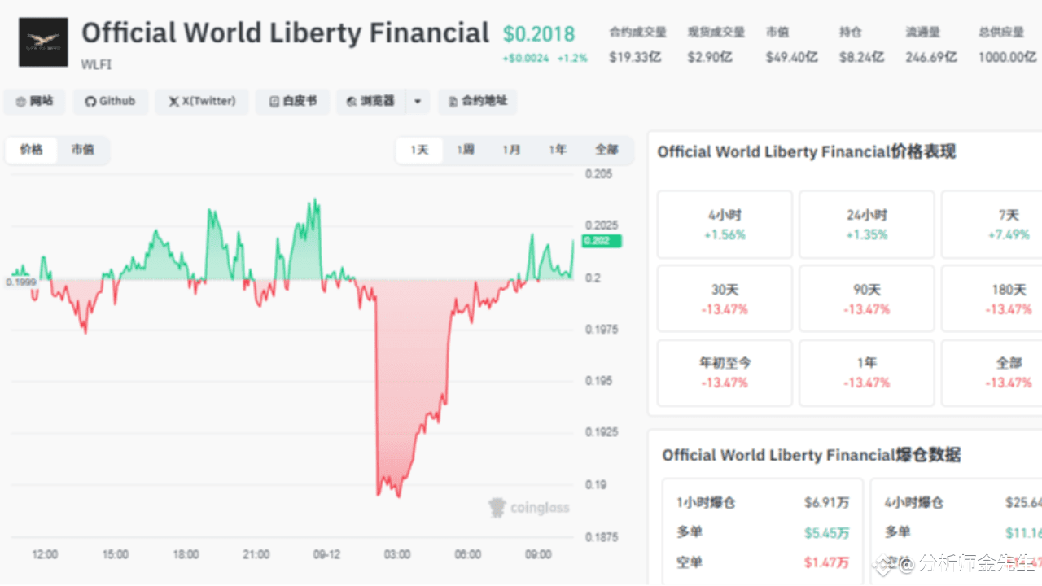Image resolution: width=1042 pixels, height=586 pixels.
Task: Click the 24小时 price performance card
Action: click(866, 225)
